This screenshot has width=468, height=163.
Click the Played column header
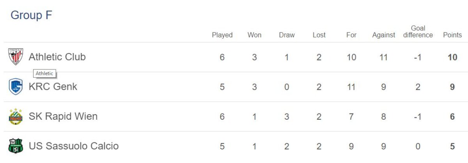[222, 35]
